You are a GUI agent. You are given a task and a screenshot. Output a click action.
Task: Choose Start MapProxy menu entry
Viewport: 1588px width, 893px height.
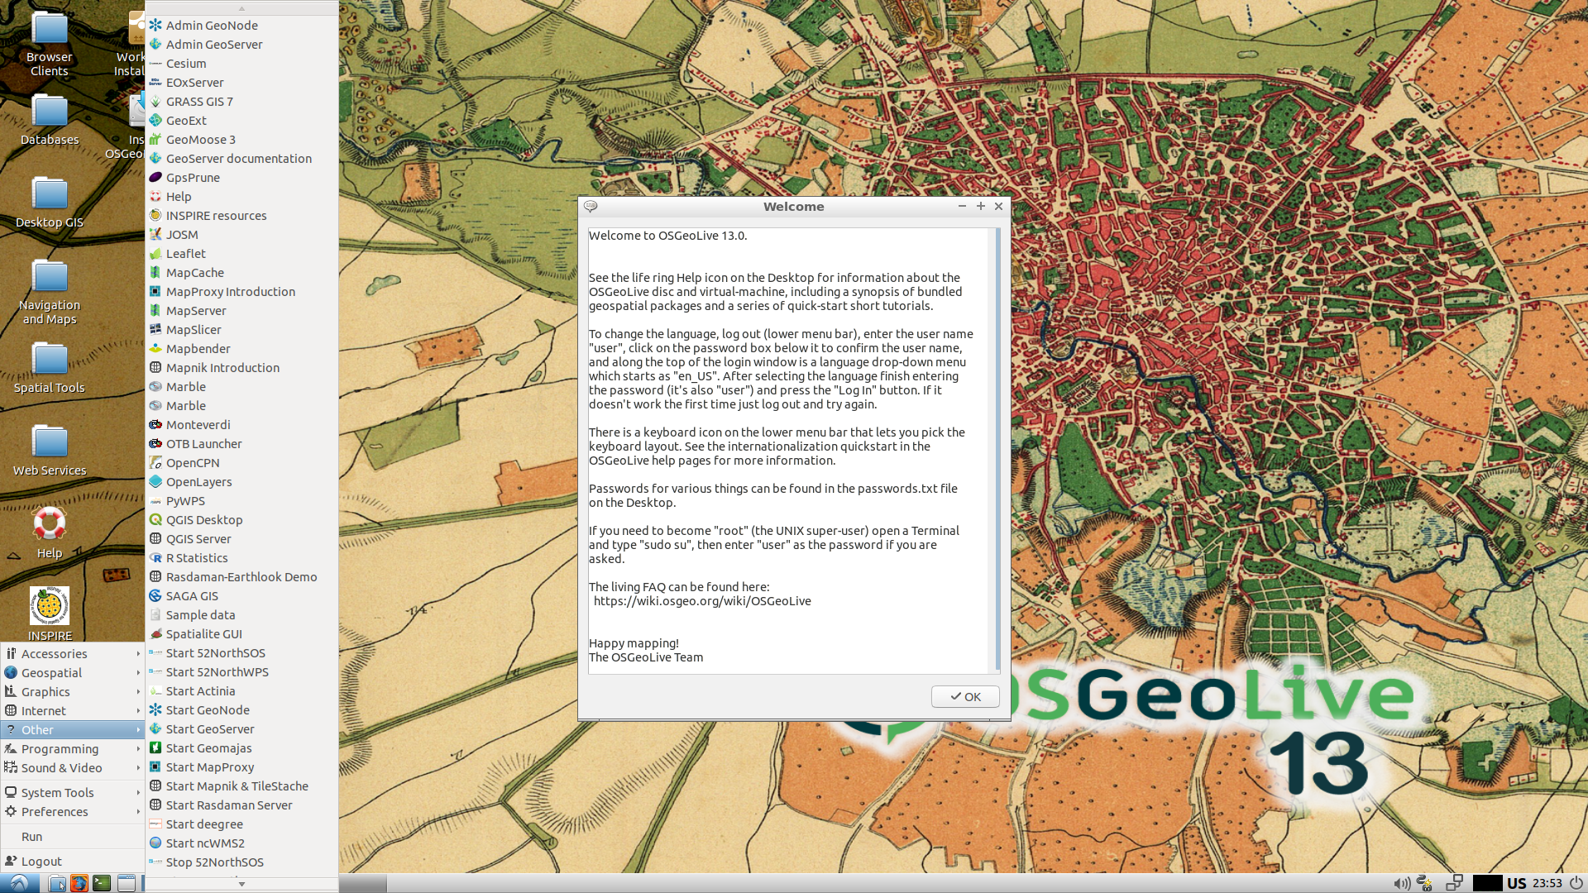click(242, 766)
